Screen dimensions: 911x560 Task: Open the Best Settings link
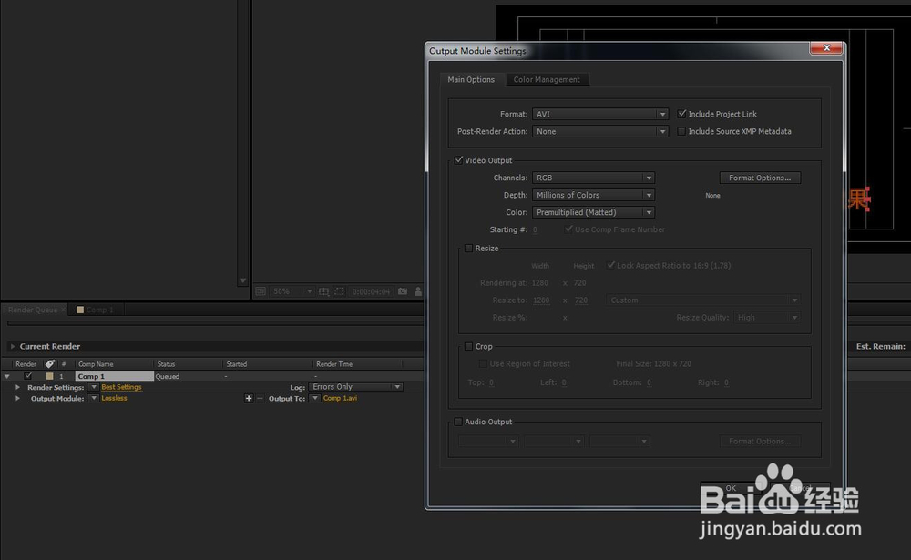pyautogui.click(x=121, y=387)
